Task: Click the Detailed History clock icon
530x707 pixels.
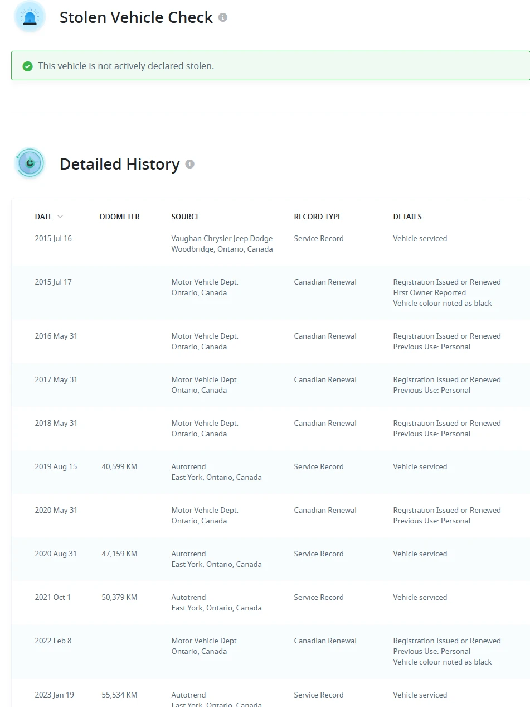Action: click(x=30, y=163)
